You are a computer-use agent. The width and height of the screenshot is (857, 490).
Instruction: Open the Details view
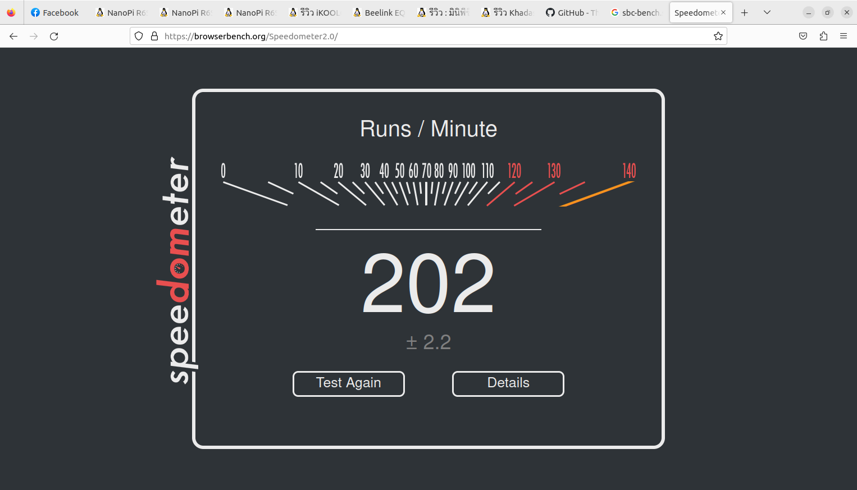pos(508,383)
